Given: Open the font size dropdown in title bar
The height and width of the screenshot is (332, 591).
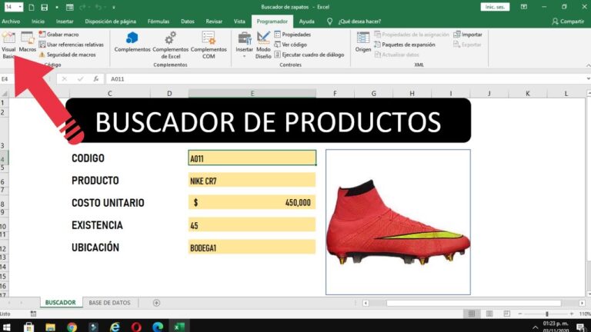Looking at the screenshot, I should 20,7.
